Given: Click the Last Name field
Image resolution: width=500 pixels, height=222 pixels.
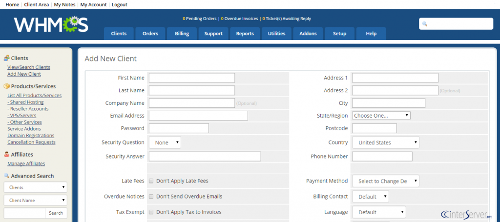Looking at the screenshot, I should point(192,90).
